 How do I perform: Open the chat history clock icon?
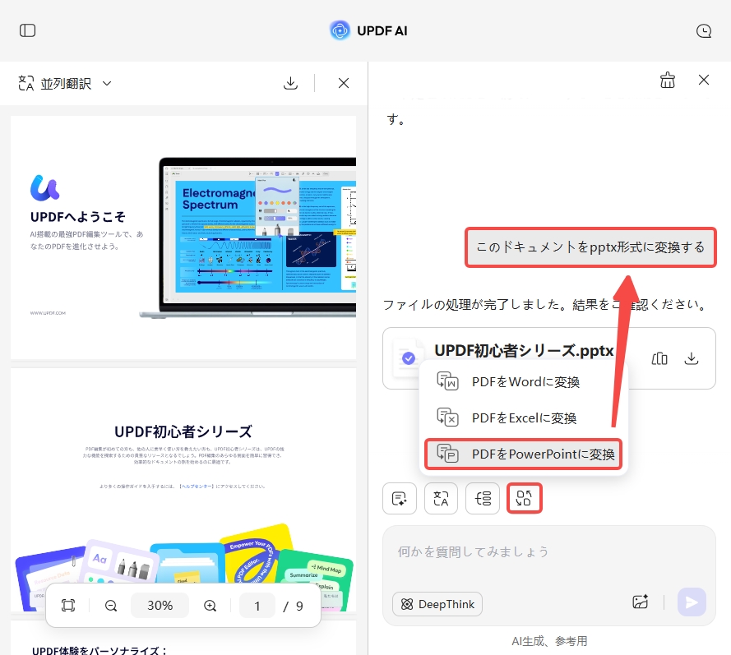coord(704,30)
